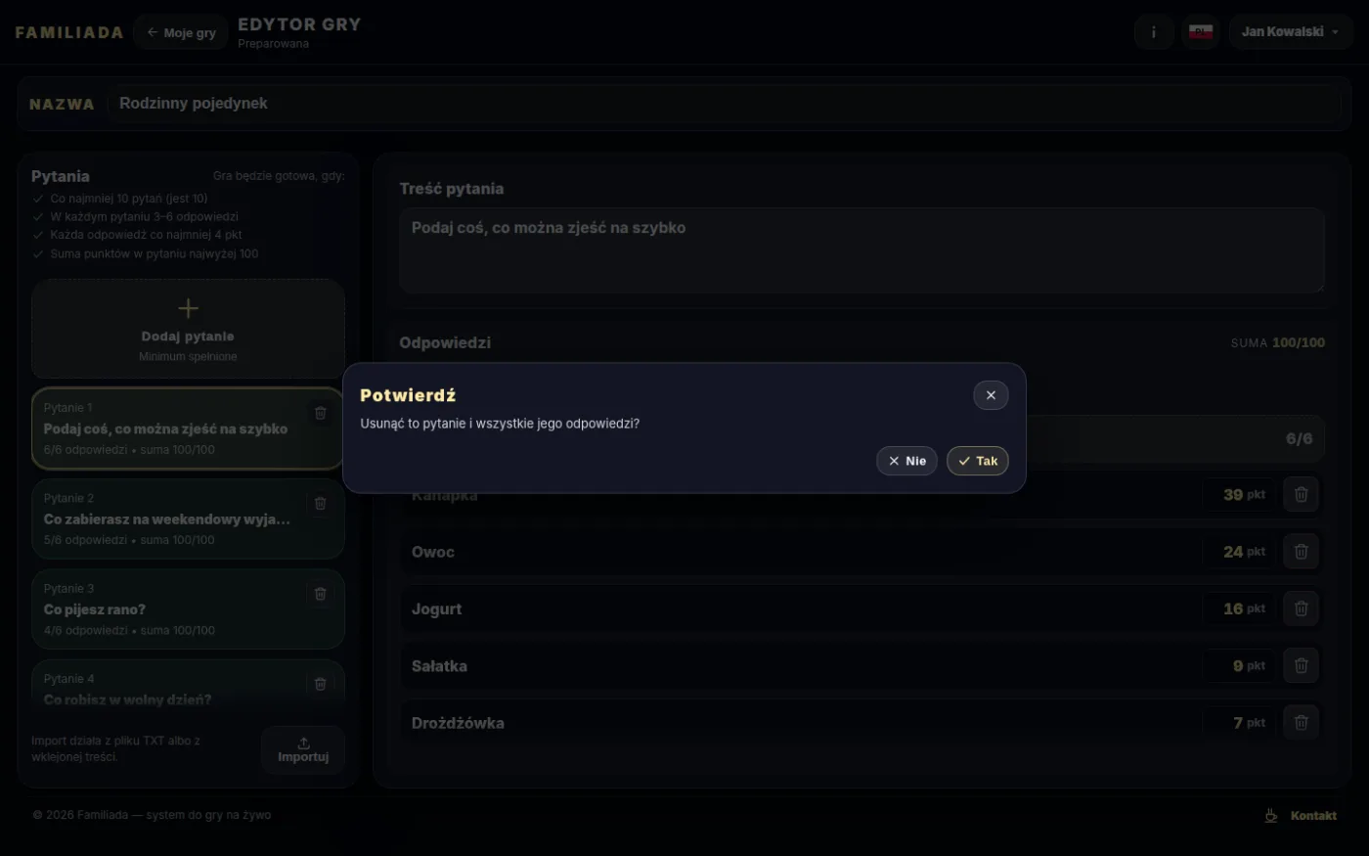Select Pytanie 3 Co pijesz rano card

click(x=188, y=609)
